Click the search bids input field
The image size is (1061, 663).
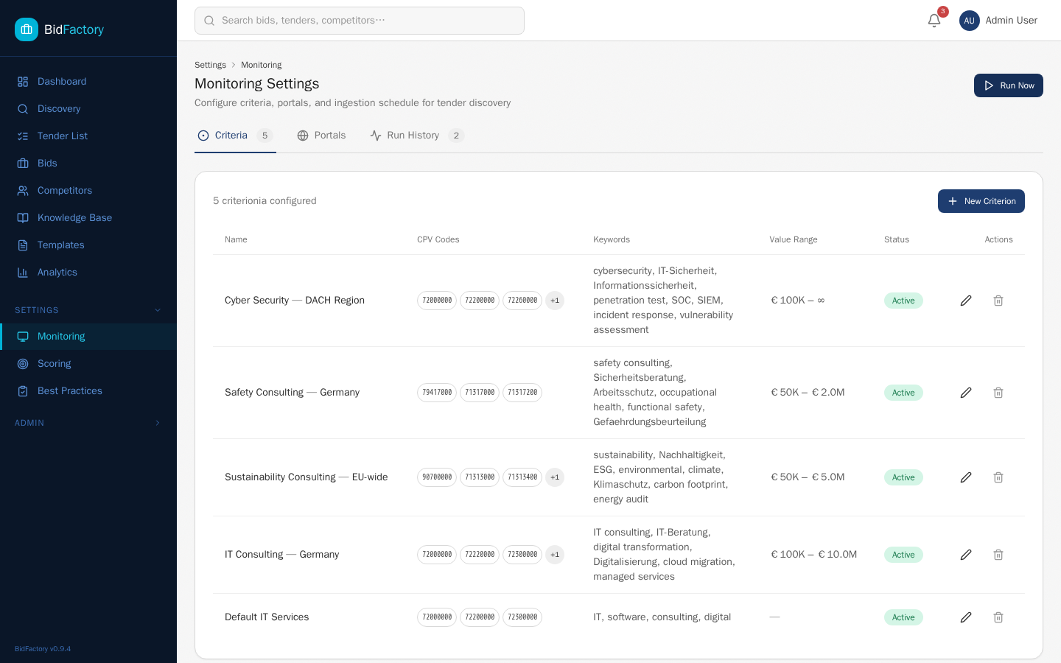(360, 21)
